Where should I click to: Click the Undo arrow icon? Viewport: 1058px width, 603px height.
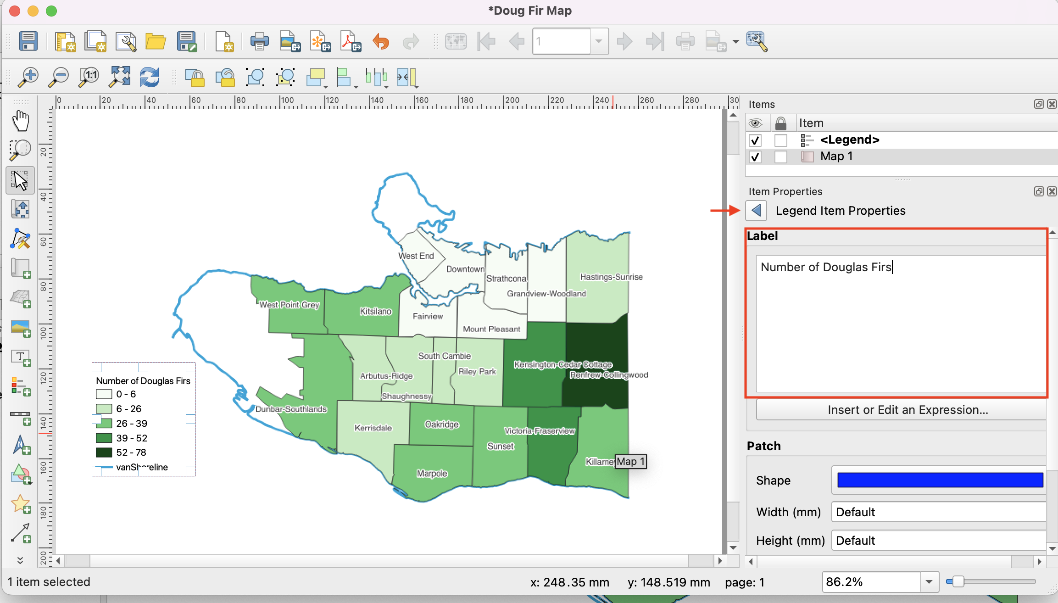pos(380,42)
